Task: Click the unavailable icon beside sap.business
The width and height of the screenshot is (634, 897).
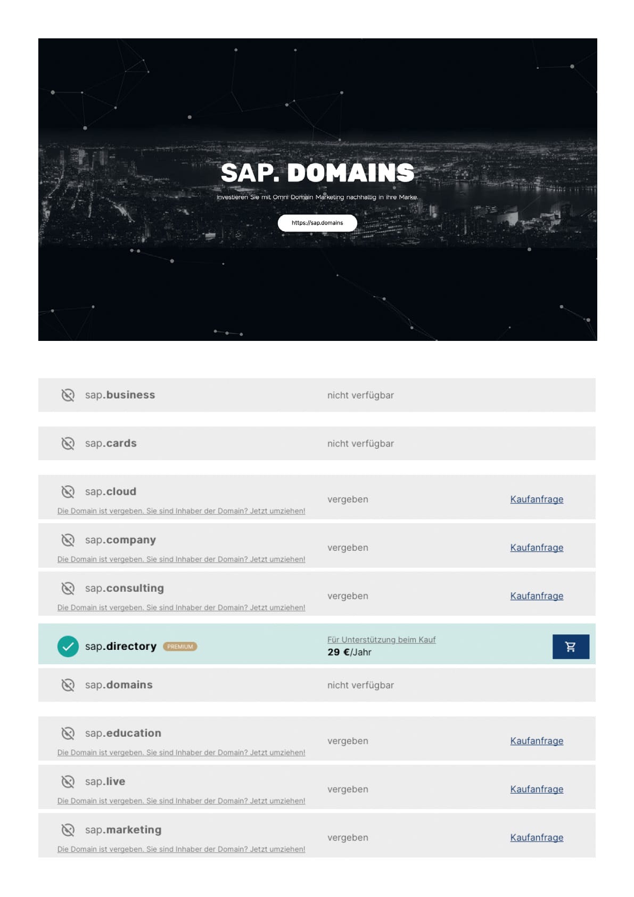Action: [68, 395]
